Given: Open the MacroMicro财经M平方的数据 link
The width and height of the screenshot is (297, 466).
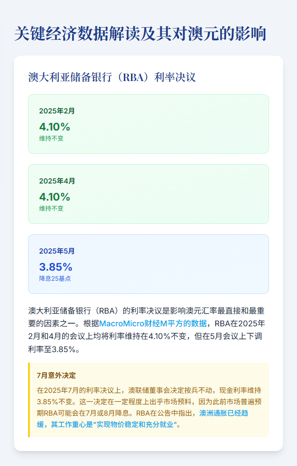Looking at the screenshot, I should point(153,324).
